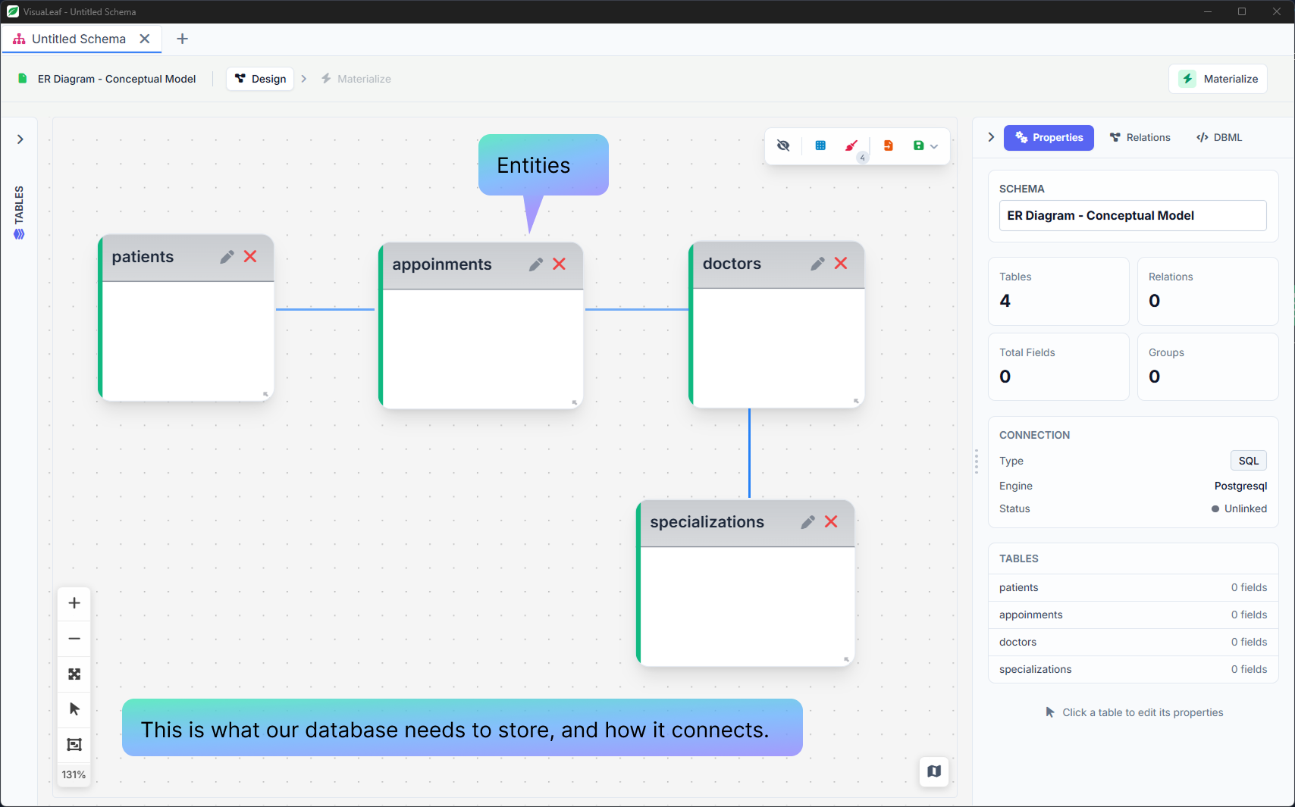The width and height of the screenshot is (1295, 807).
Task: Edit the specializations table with its pencil icon
Action: (x=807, y=522)
